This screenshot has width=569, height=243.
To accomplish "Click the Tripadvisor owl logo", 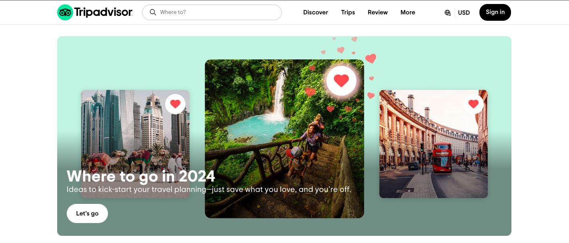I will click(x=65, y=12).
